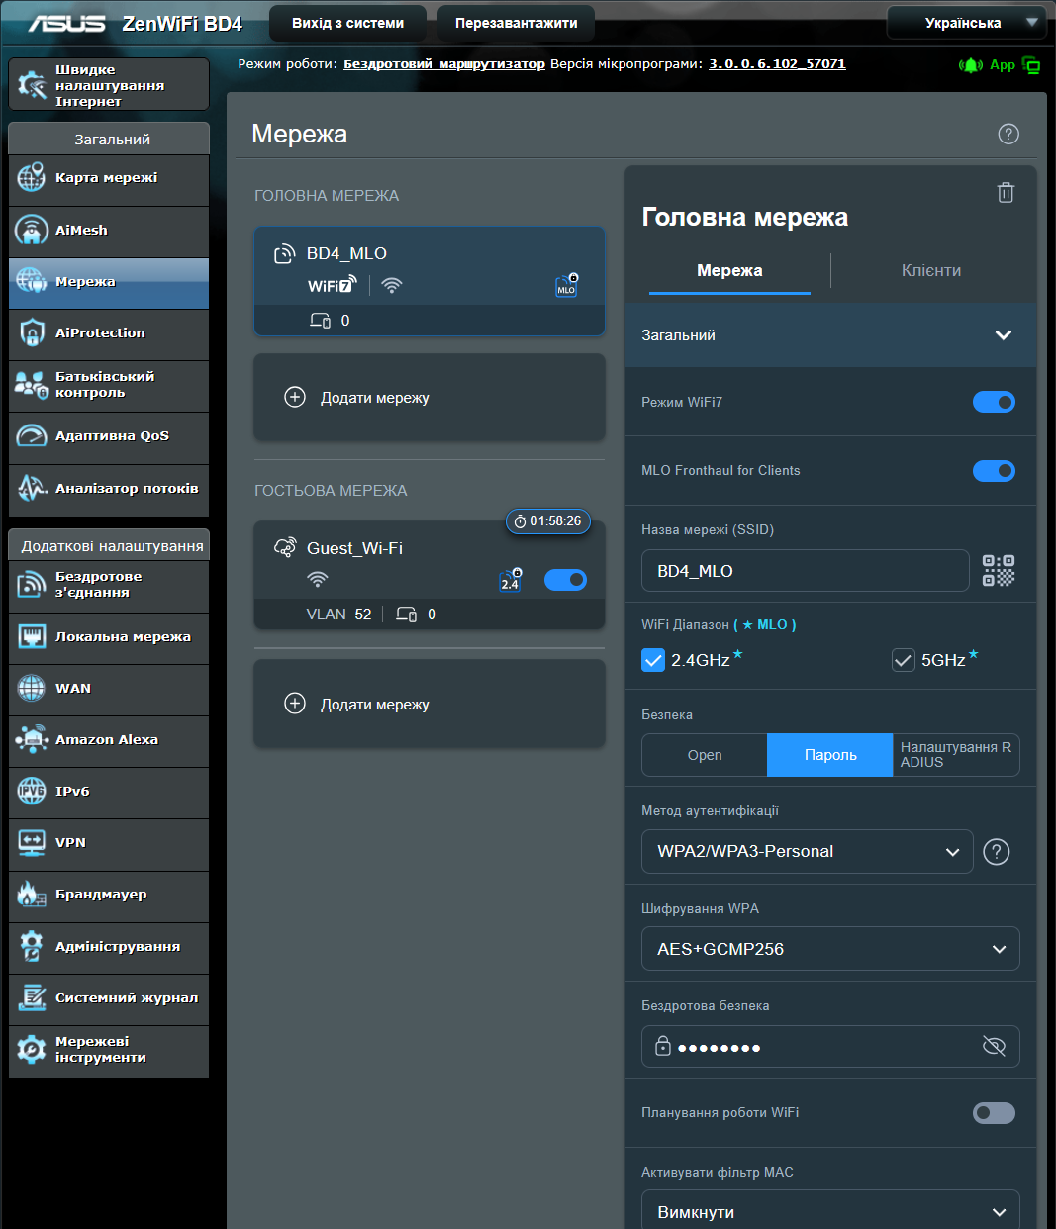Viewport: 1056px width, 1229px height.
Task: Disable the Guest_Wi-Fi network switch
Action: 565,580
